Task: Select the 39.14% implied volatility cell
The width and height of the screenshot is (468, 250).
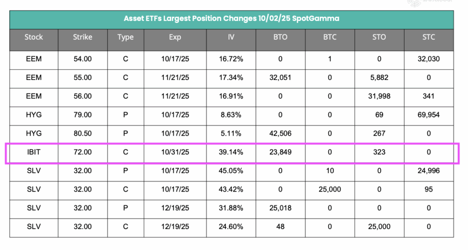Action: point(231,152)
